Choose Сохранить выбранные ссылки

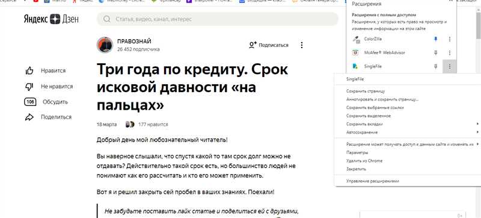[x=408, y=108]
